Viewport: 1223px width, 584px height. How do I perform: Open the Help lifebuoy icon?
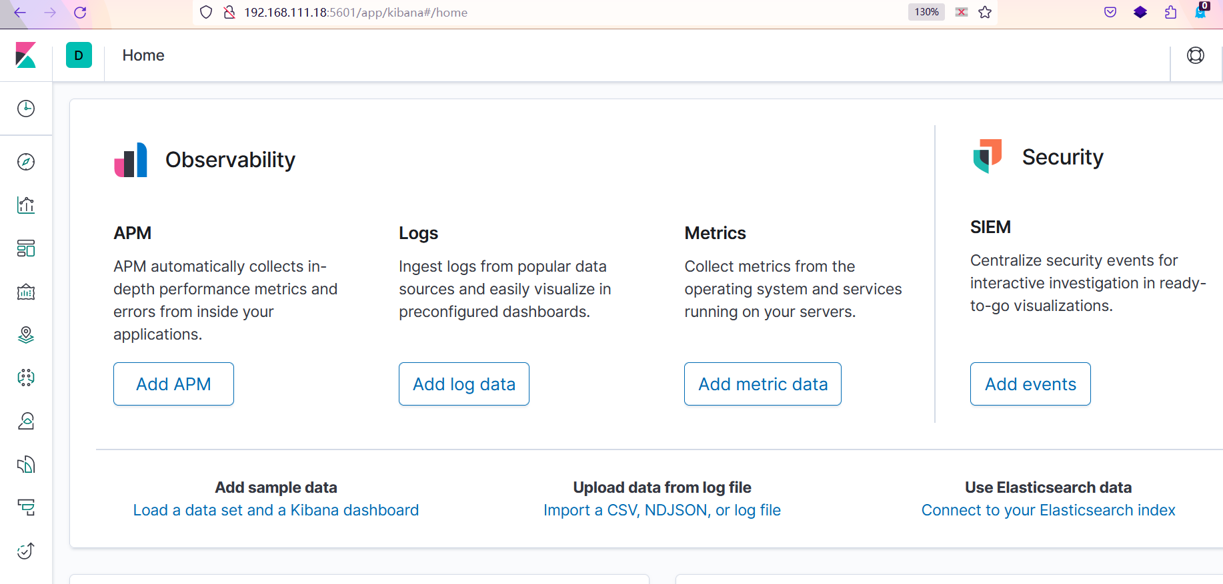click(1196, 55)
